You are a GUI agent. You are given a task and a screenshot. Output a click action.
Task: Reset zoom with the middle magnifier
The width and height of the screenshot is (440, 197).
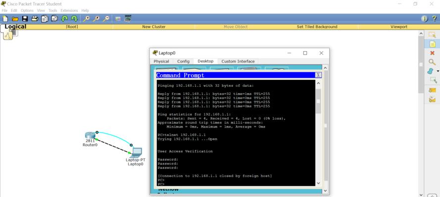tap(96, 19)
